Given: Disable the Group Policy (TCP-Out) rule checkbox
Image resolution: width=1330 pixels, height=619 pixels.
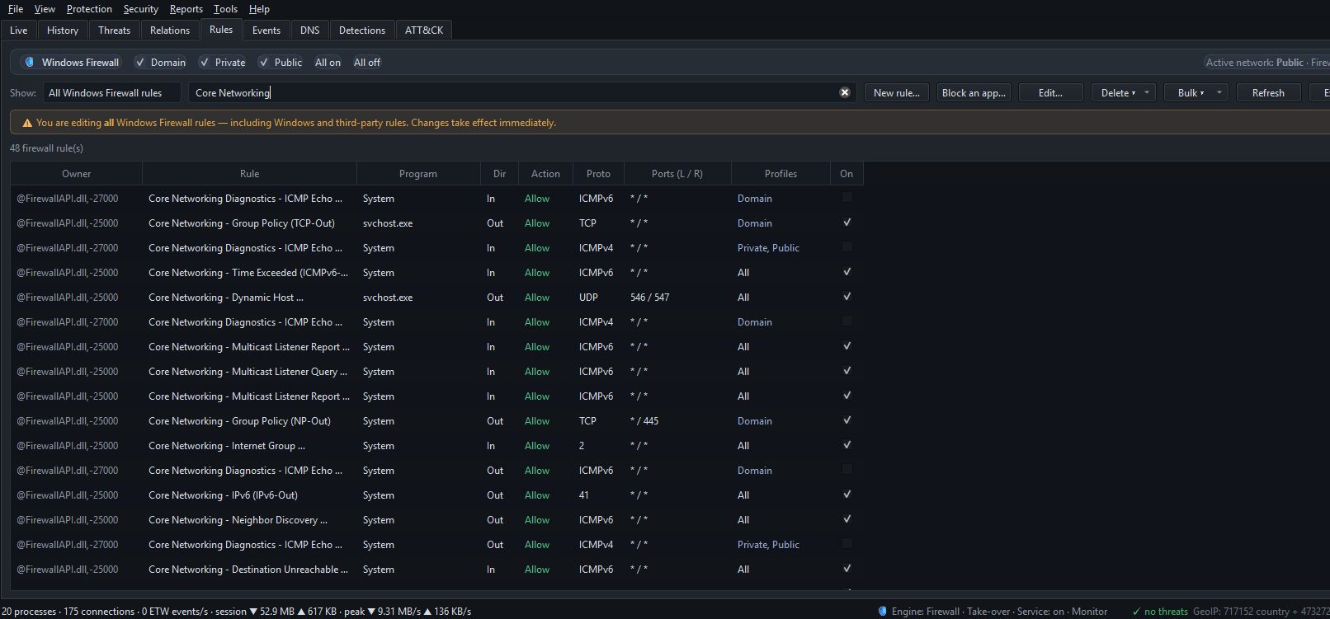Looking at the screenshot, I should tap(847, 223).
